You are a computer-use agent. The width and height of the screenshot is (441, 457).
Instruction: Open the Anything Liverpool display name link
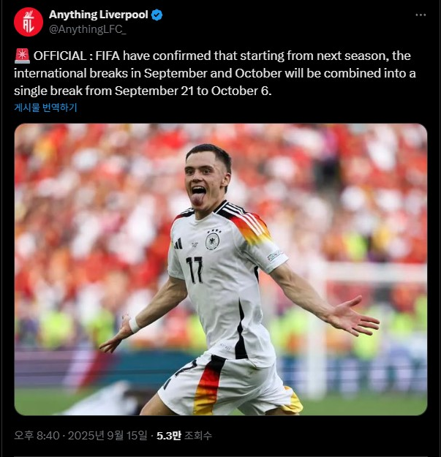pos(99,15)
